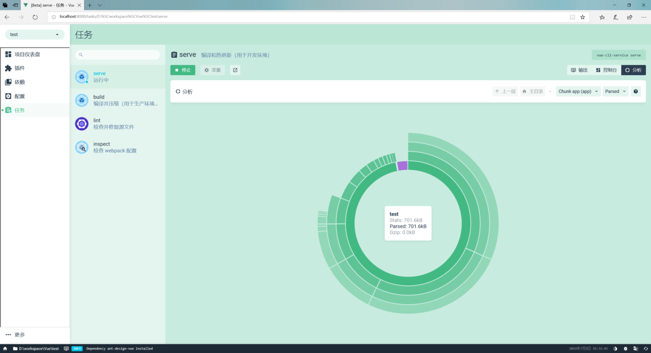The image size is (651, 353).
Task: Click 'Dependency ant-design-vue installed' log message
Action: (120, 348)
